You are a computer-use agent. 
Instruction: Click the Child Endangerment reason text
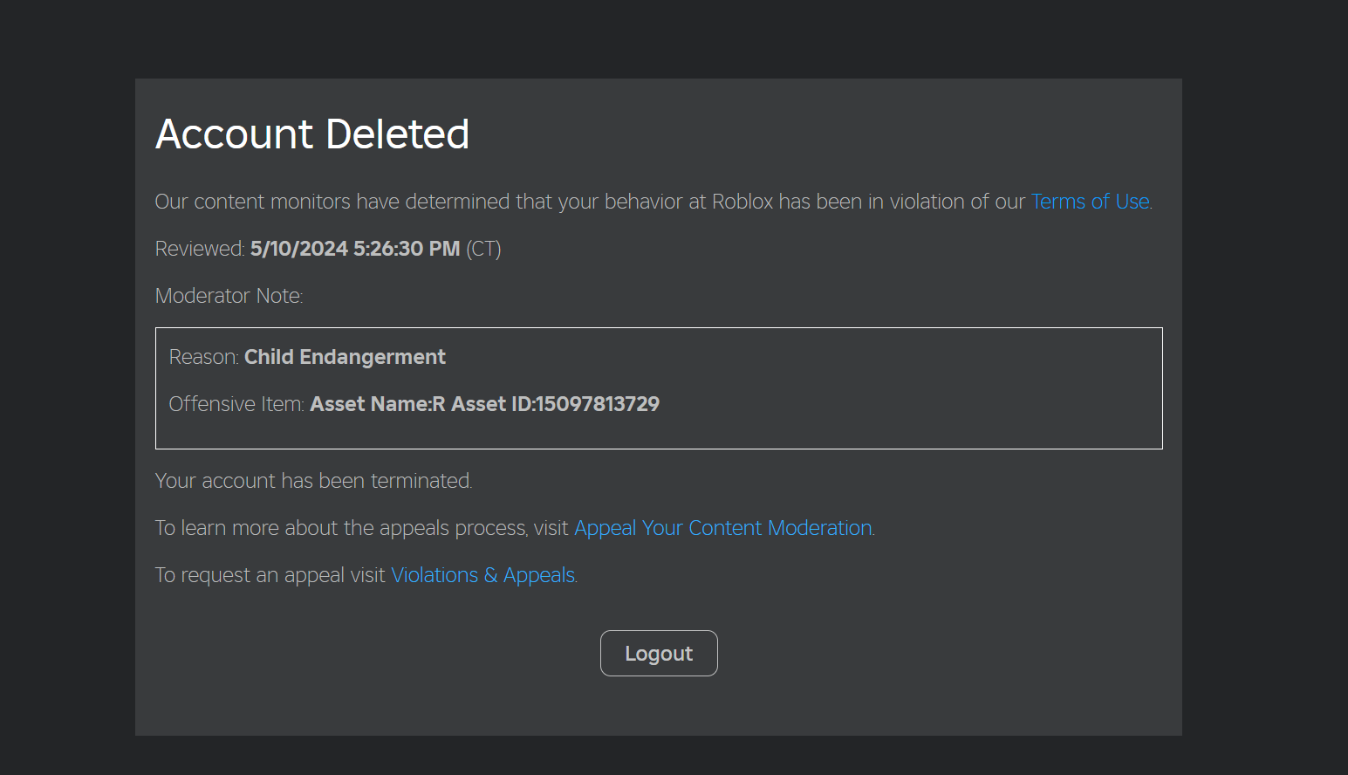(x=344, y=357)
